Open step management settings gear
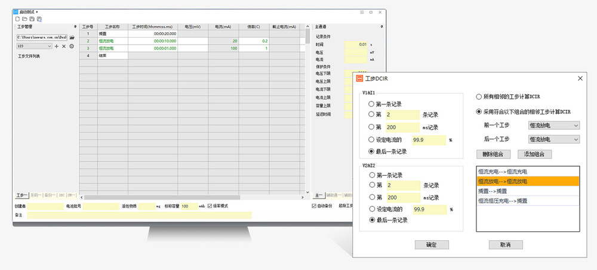 72,46
